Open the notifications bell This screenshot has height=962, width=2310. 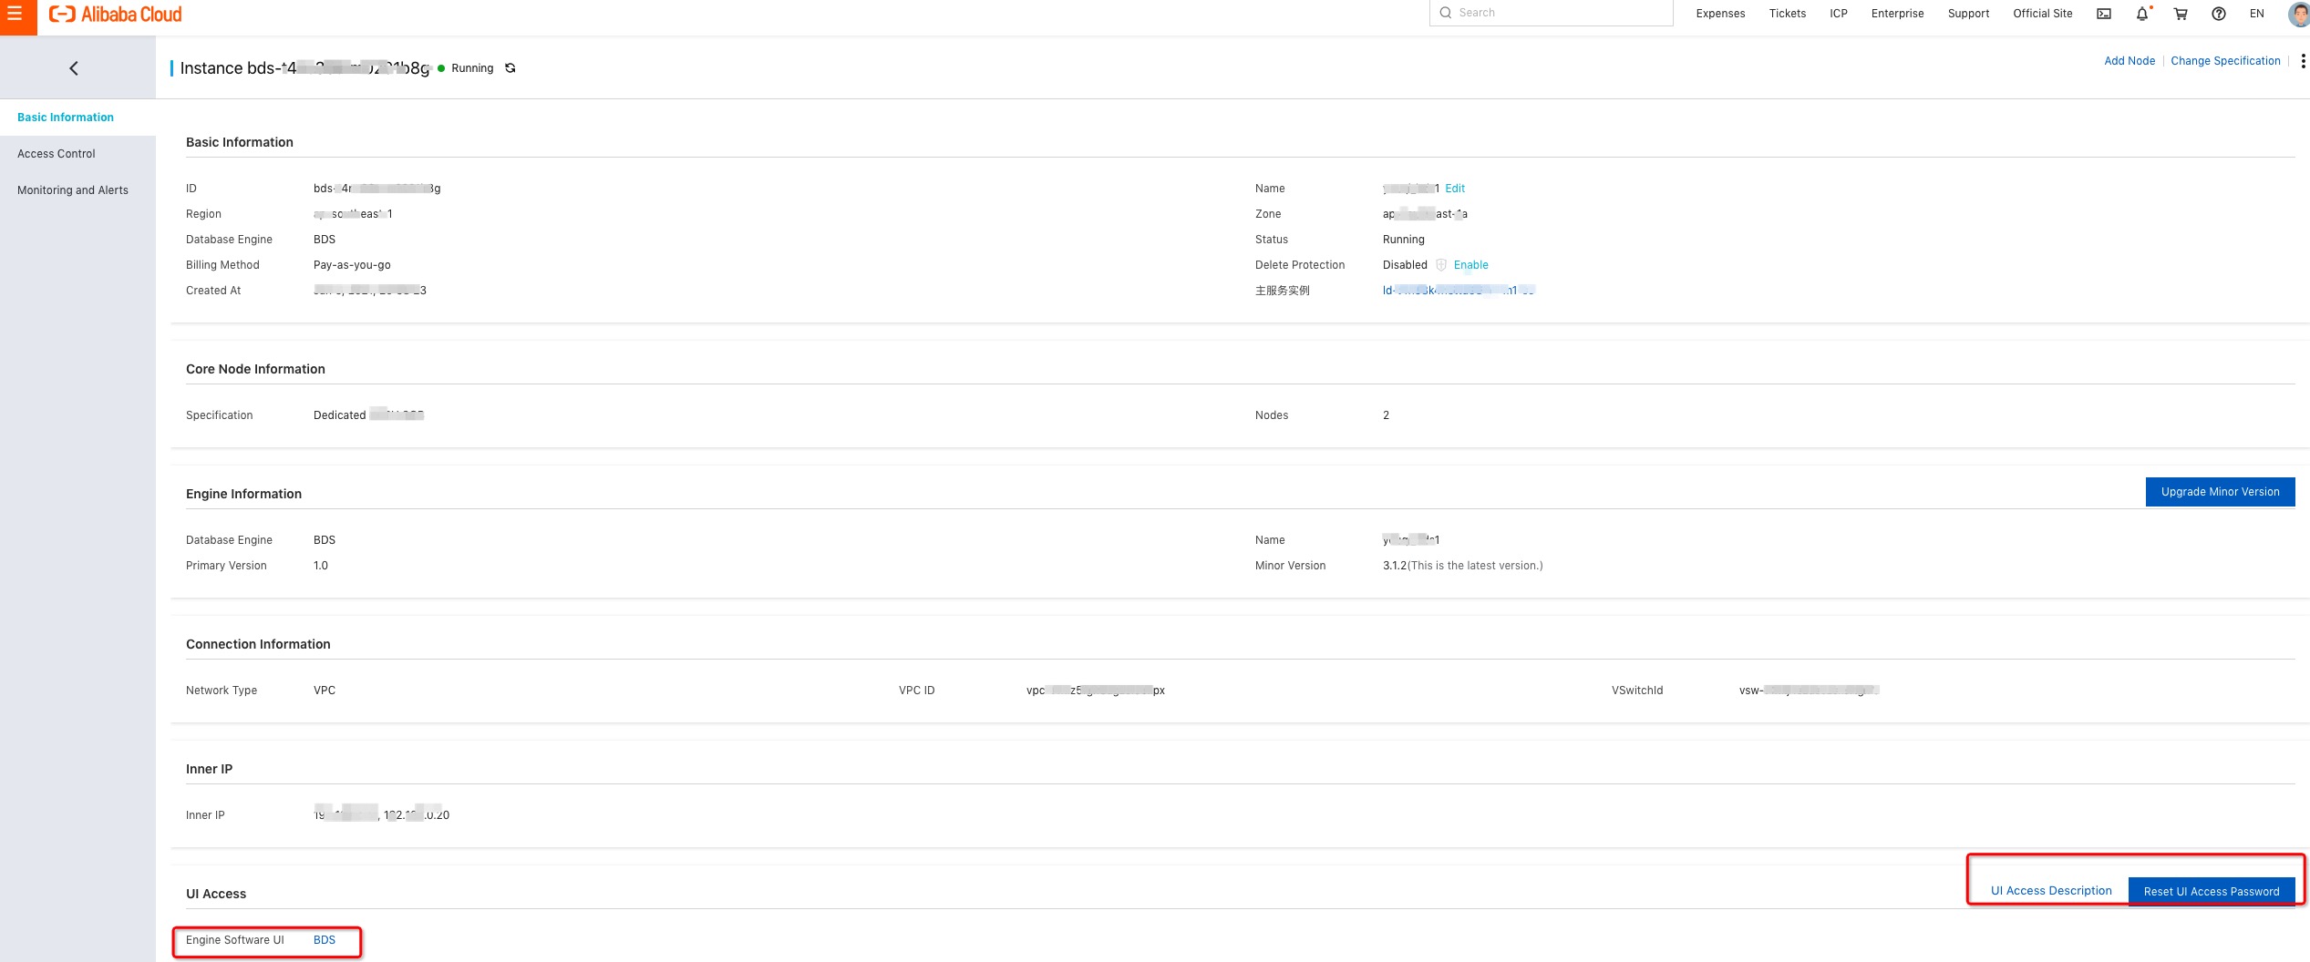point(2141,14)
